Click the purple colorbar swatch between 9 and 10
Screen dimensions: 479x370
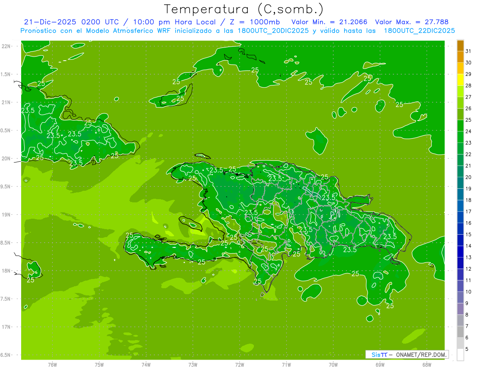click(x=460, y=298)
